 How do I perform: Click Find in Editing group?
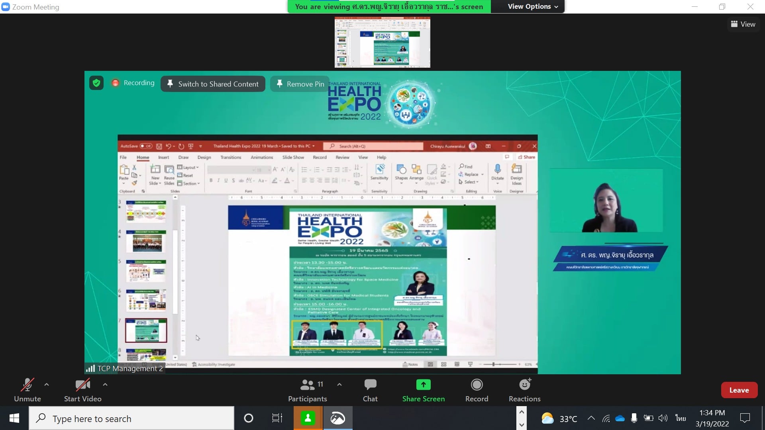465,166
